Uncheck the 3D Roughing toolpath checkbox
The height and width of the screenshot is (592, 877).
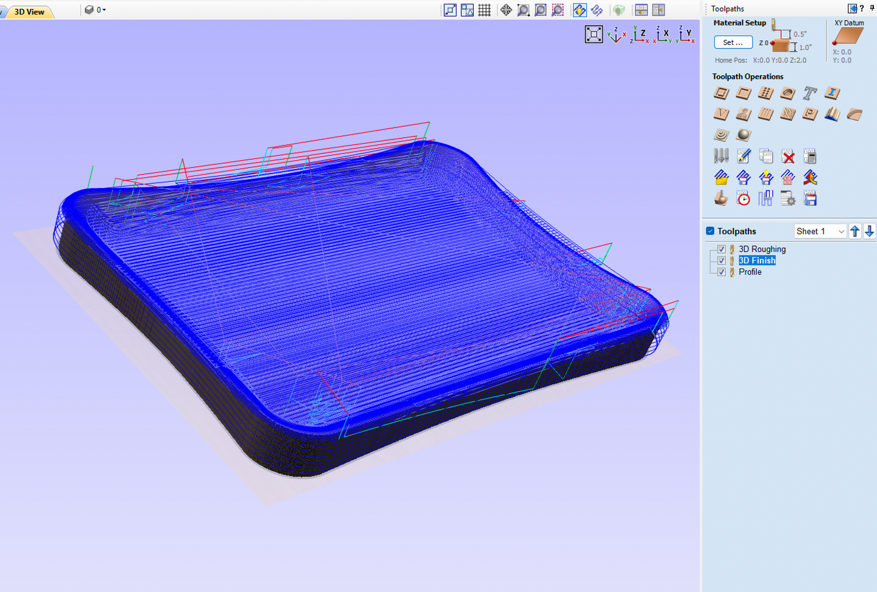(x=721, y=249)
